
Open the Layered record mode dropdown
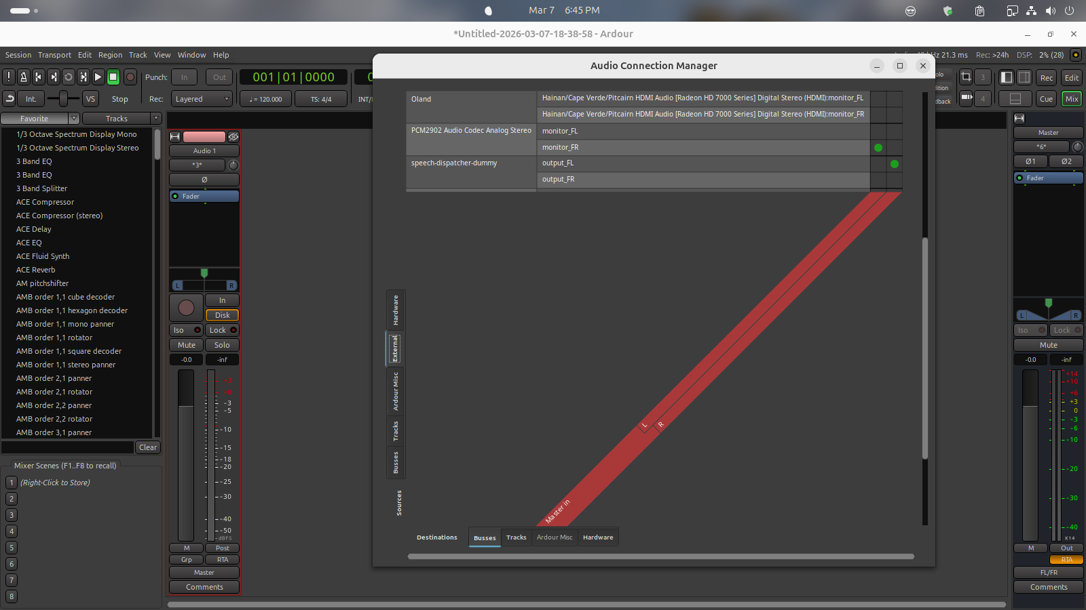202,99
